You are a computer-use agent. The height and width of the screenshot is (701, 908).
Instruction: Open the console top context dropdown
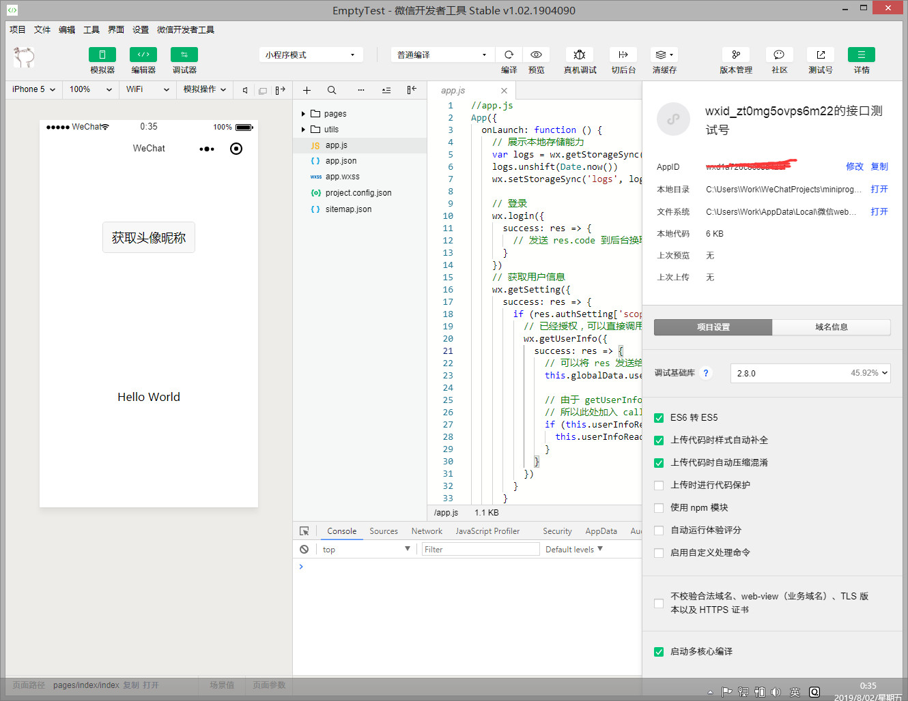click(366, 549)
